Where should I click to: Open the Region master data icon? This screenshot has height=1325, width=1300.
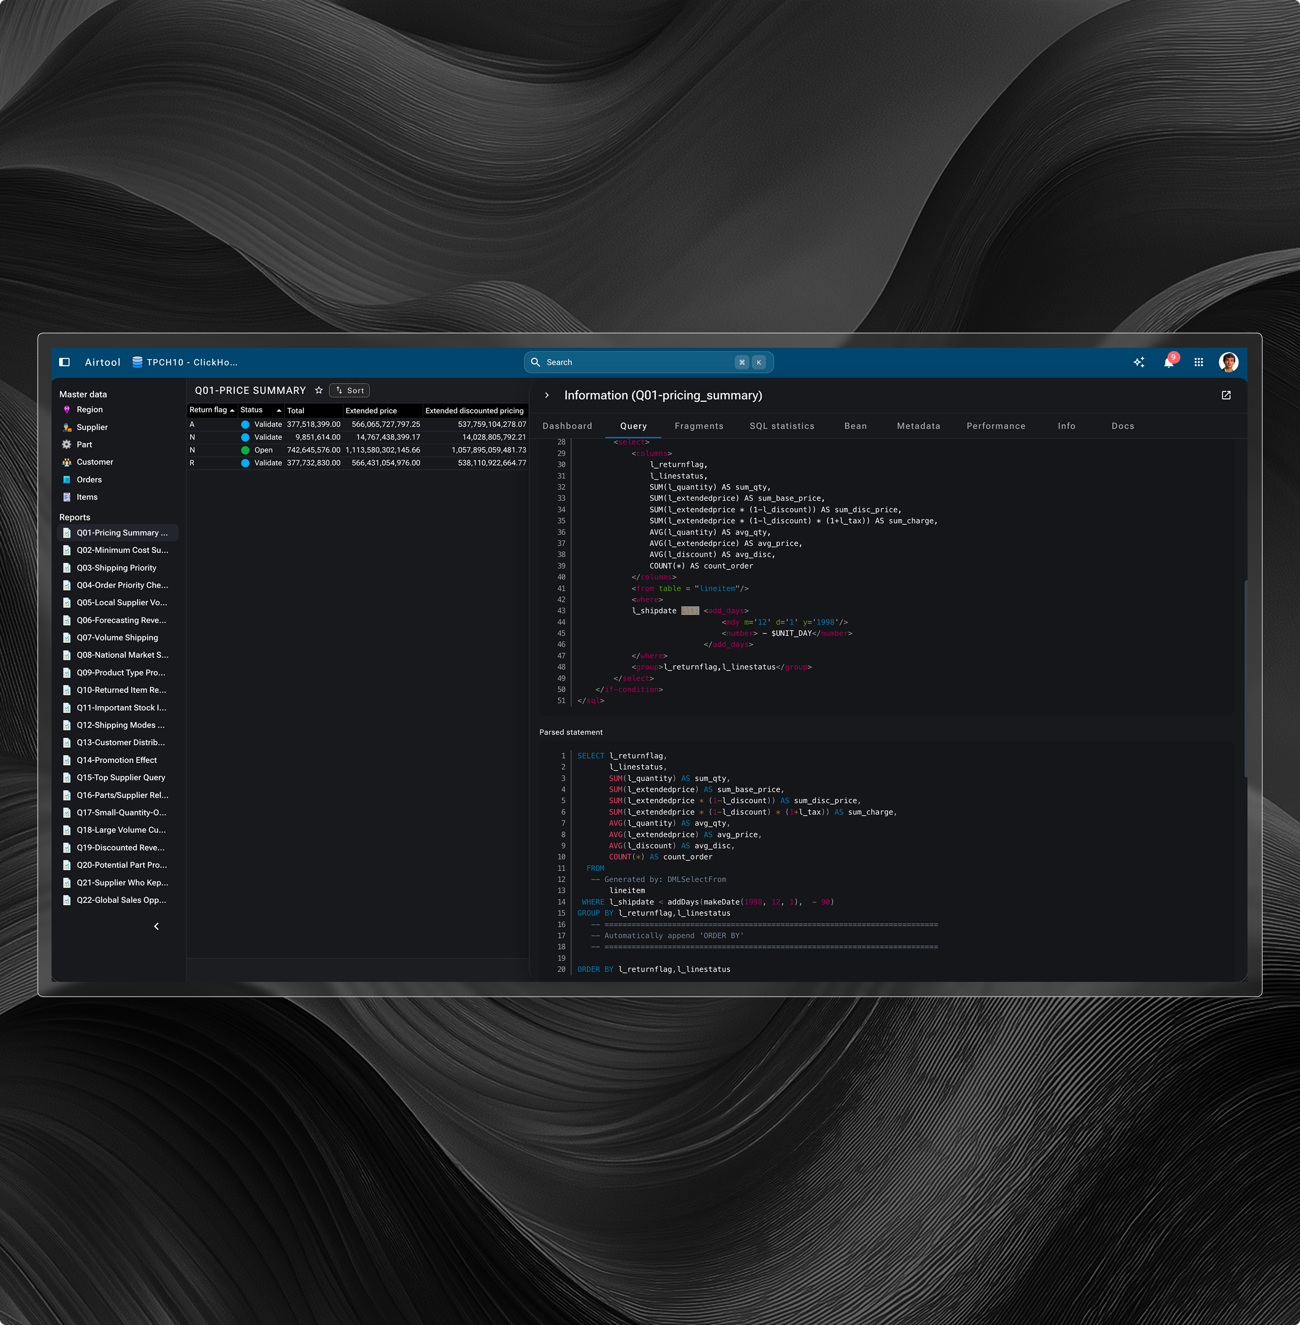pyautogui.click(x=67, y=409)
